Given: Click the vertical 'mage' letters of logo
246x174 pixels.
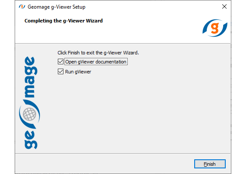Looking at the screenshot, I should pos(31,77).
